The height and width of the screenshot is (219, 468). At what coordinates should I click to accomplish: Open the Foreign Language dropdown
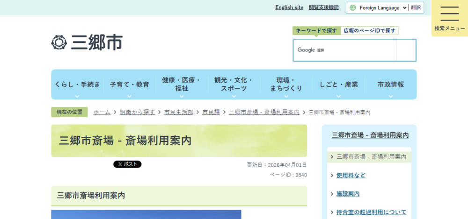pos(383,8)
